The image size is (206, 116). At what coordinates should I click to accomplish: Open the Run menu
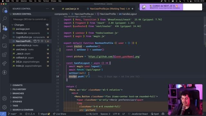[x=40, y=1]
